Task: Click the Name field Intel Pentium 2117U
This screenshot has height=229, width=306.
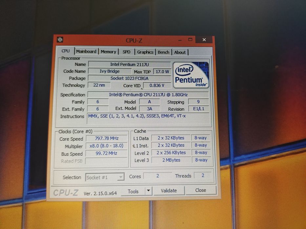Action: (x=130, y=64)
